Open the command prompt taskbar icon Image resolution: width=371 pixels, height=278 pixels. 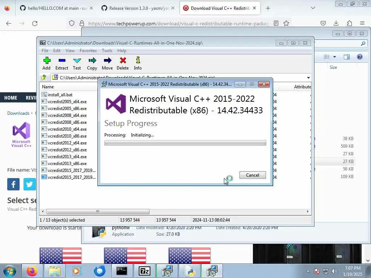point(122,271)
